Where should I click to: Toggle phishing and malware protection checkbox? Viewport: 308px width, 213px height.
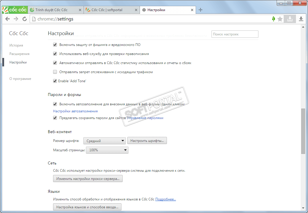[x=55, y=45]
